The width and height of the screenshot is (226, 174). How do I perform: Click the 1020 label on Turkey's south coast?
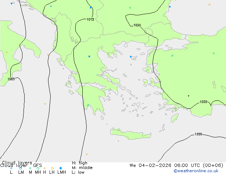203,102
